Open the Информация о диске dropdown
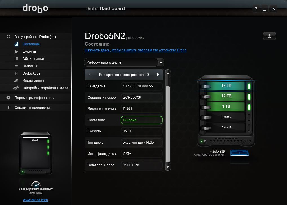The image size is (287, 205). 121,62
